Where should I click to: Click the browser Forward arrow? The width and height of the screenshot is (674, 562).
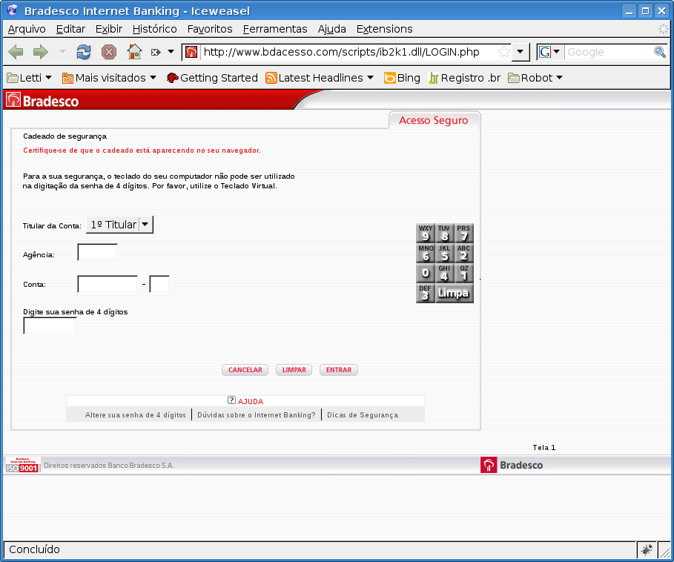(40, 52)
